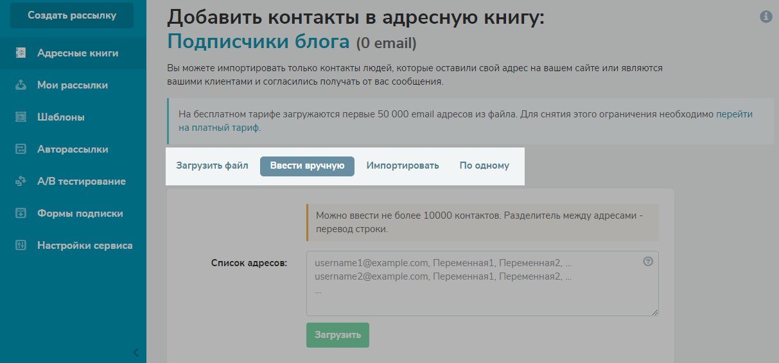Click the Авторассылки icon
The height and width of the screenshot is (363, 779).
coord(21,149)
